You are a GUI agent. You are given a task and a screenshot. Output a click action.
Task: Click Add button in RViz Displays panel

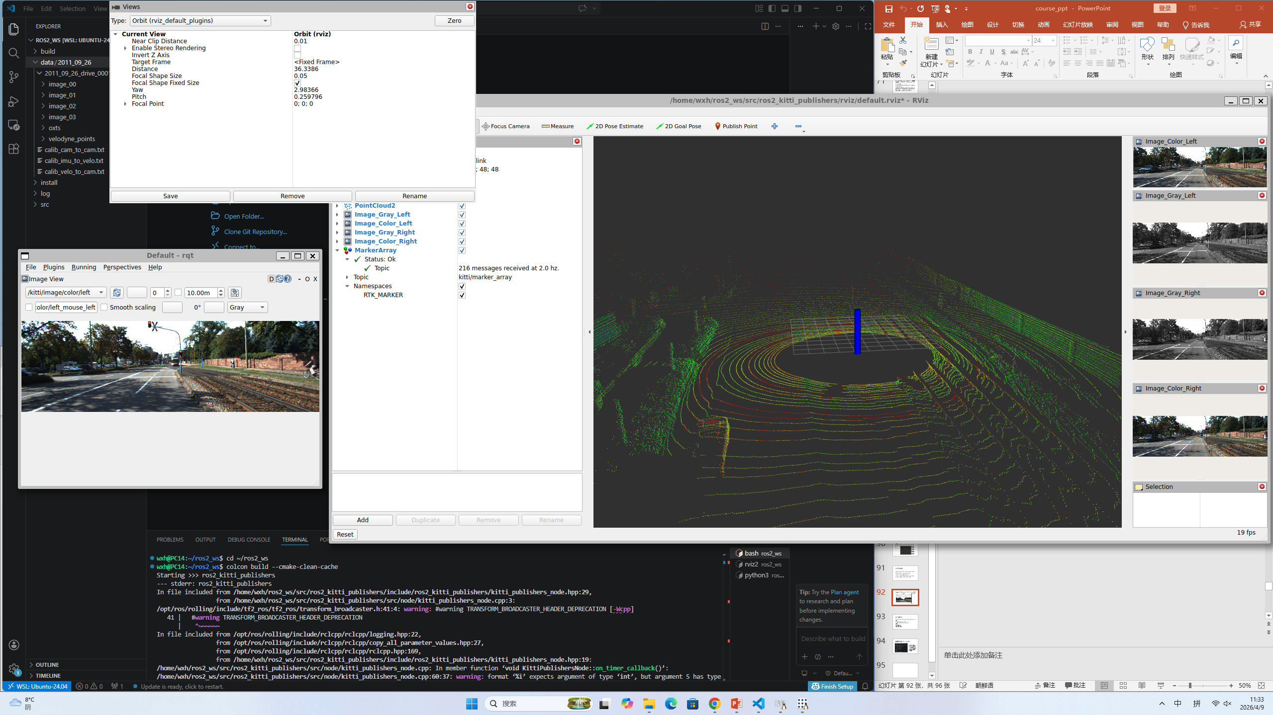363,520
